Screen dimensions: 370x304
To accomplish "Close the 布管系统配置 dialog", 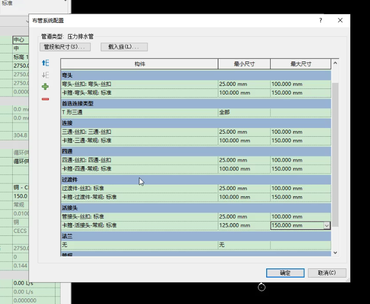I will coord(340,20).
